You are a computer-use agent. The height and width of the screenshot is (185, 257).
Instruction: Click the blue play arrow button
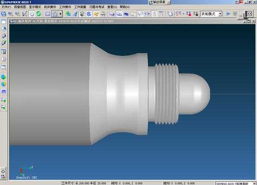(x=228, y=13)
